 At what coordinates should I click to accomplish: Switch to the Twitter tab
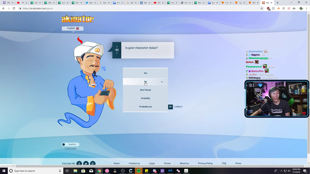[x=91, y=3]
